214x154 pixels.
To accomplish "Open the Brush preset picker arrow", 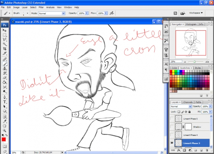I will (27, 13).
